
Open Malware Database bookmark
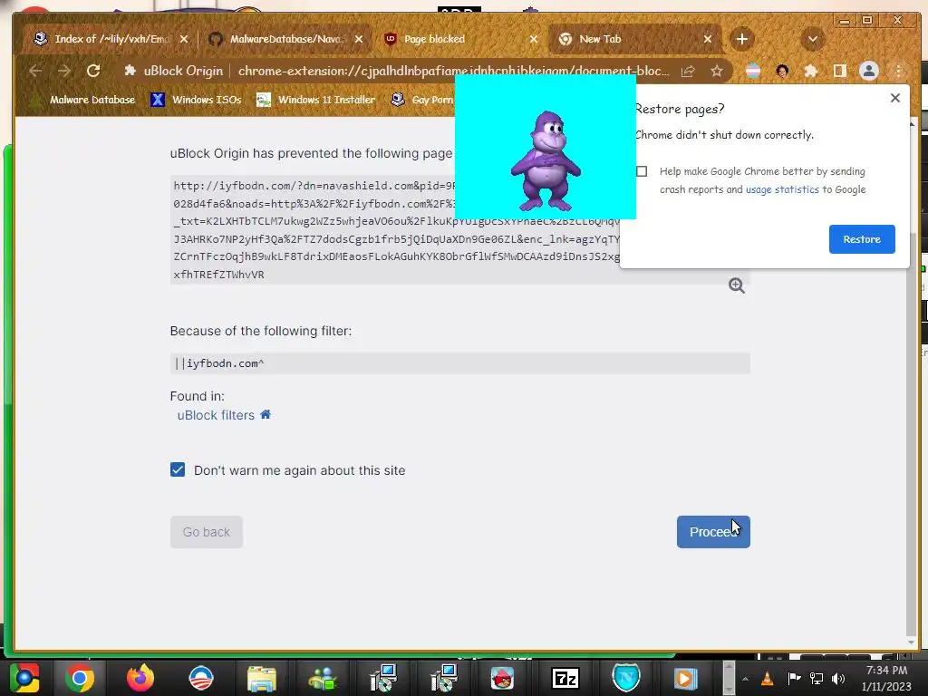(83, 100)
